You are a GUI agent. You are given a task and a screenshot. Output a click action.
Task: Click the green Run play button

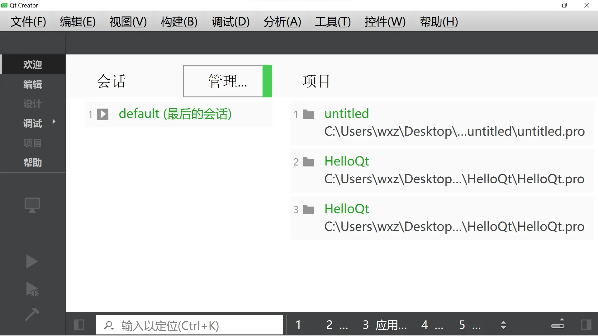32,262
